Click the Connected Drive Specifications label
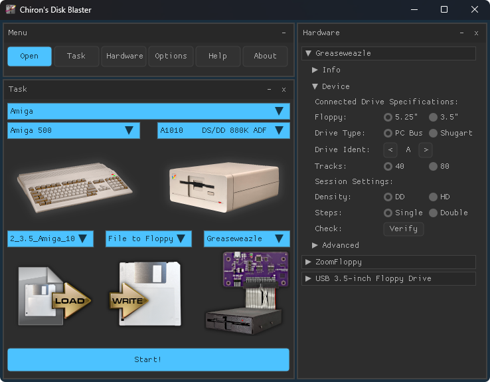 (x=386, y=102)
